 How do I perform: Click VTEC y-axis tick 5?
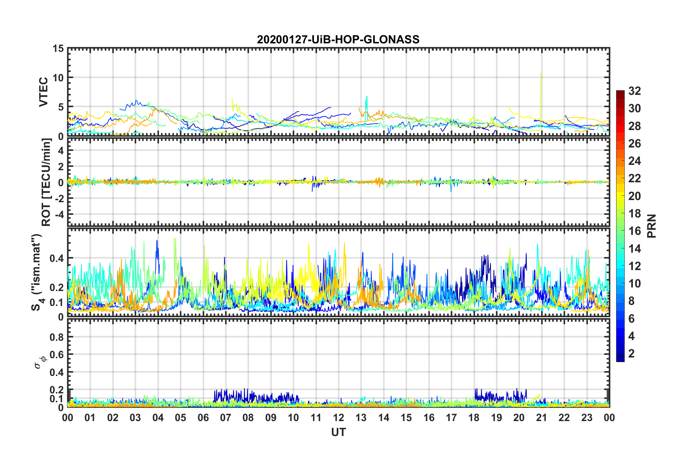click(61, 107)
